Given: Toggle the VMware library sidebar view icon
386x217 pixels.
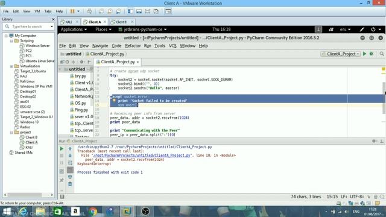Looking at the screenshot, I should click(130, 11).
